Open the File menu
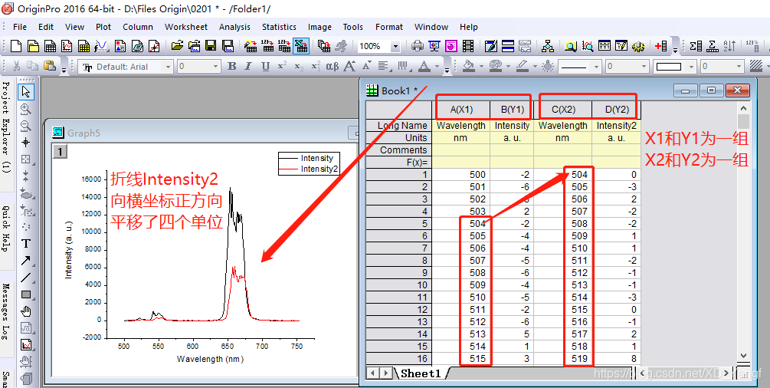This screenshot has height=388, width=770. click(20, 27)
